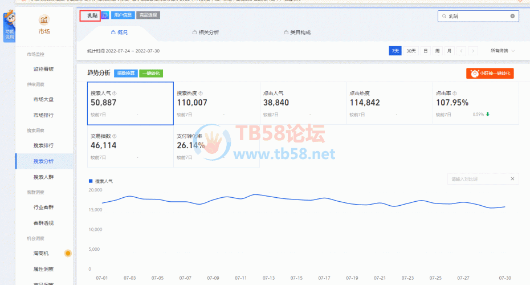Close the 请输入对比词 comparison input
The height and width of the screenshot is (285, 530).
tap(512, 179)
